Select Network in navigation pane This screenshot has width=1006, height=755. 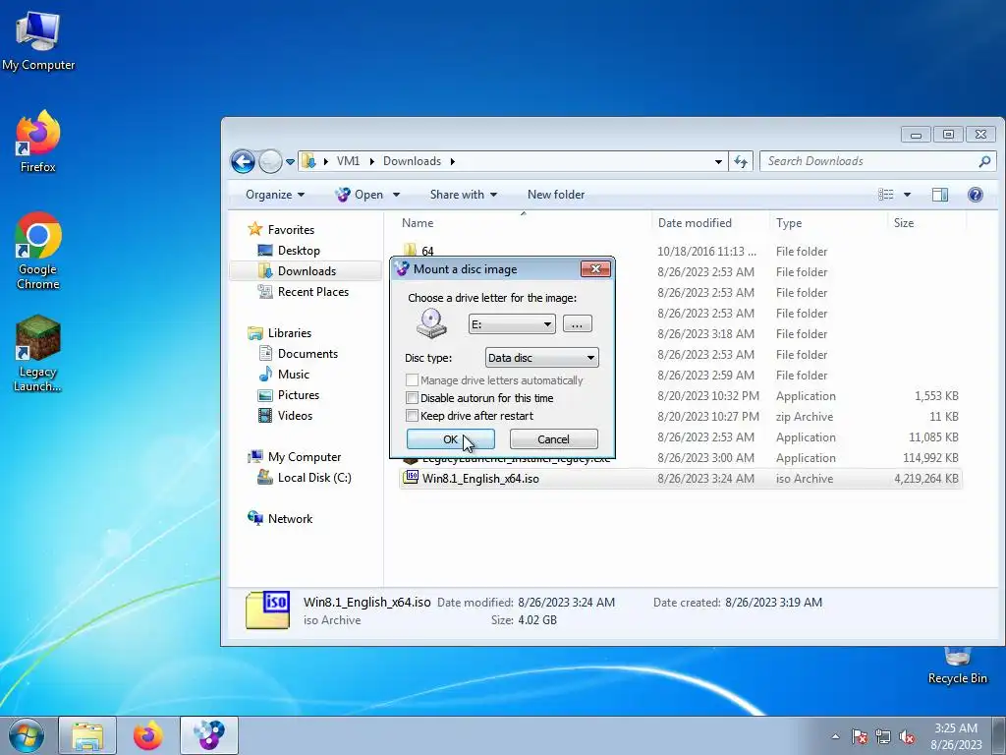click(x=290, y=519)
